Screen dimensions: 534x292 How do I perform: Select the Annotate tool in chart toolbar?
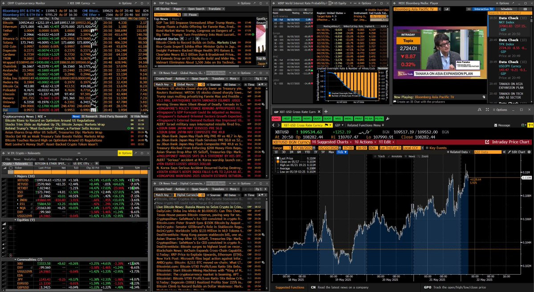(395, 156)
